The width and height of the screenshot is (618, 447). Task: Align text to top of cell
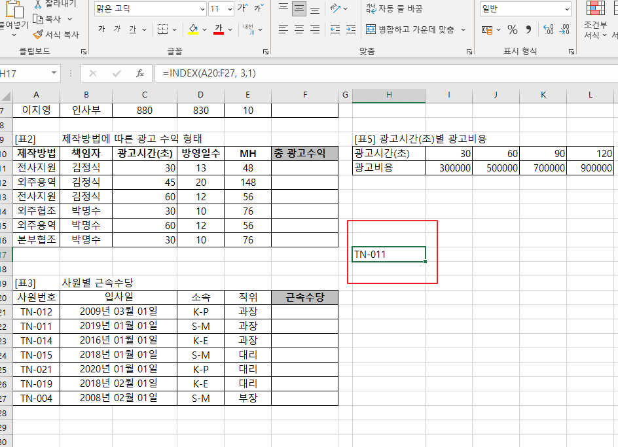tap(283, 9)
